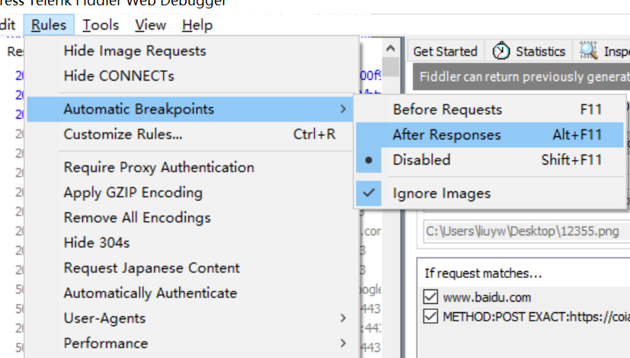Toggle Ignore Images checkmark

pyautogui.click(x=490, y=193)
